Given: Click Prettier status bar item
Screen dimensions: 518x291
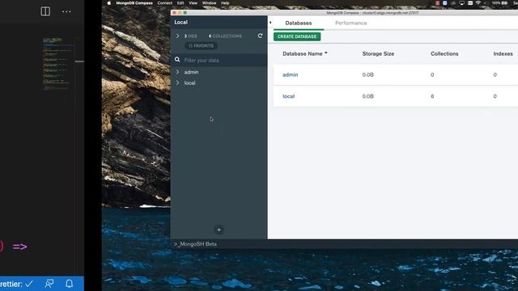Looking at the screenshot, I should coord(16,284).
